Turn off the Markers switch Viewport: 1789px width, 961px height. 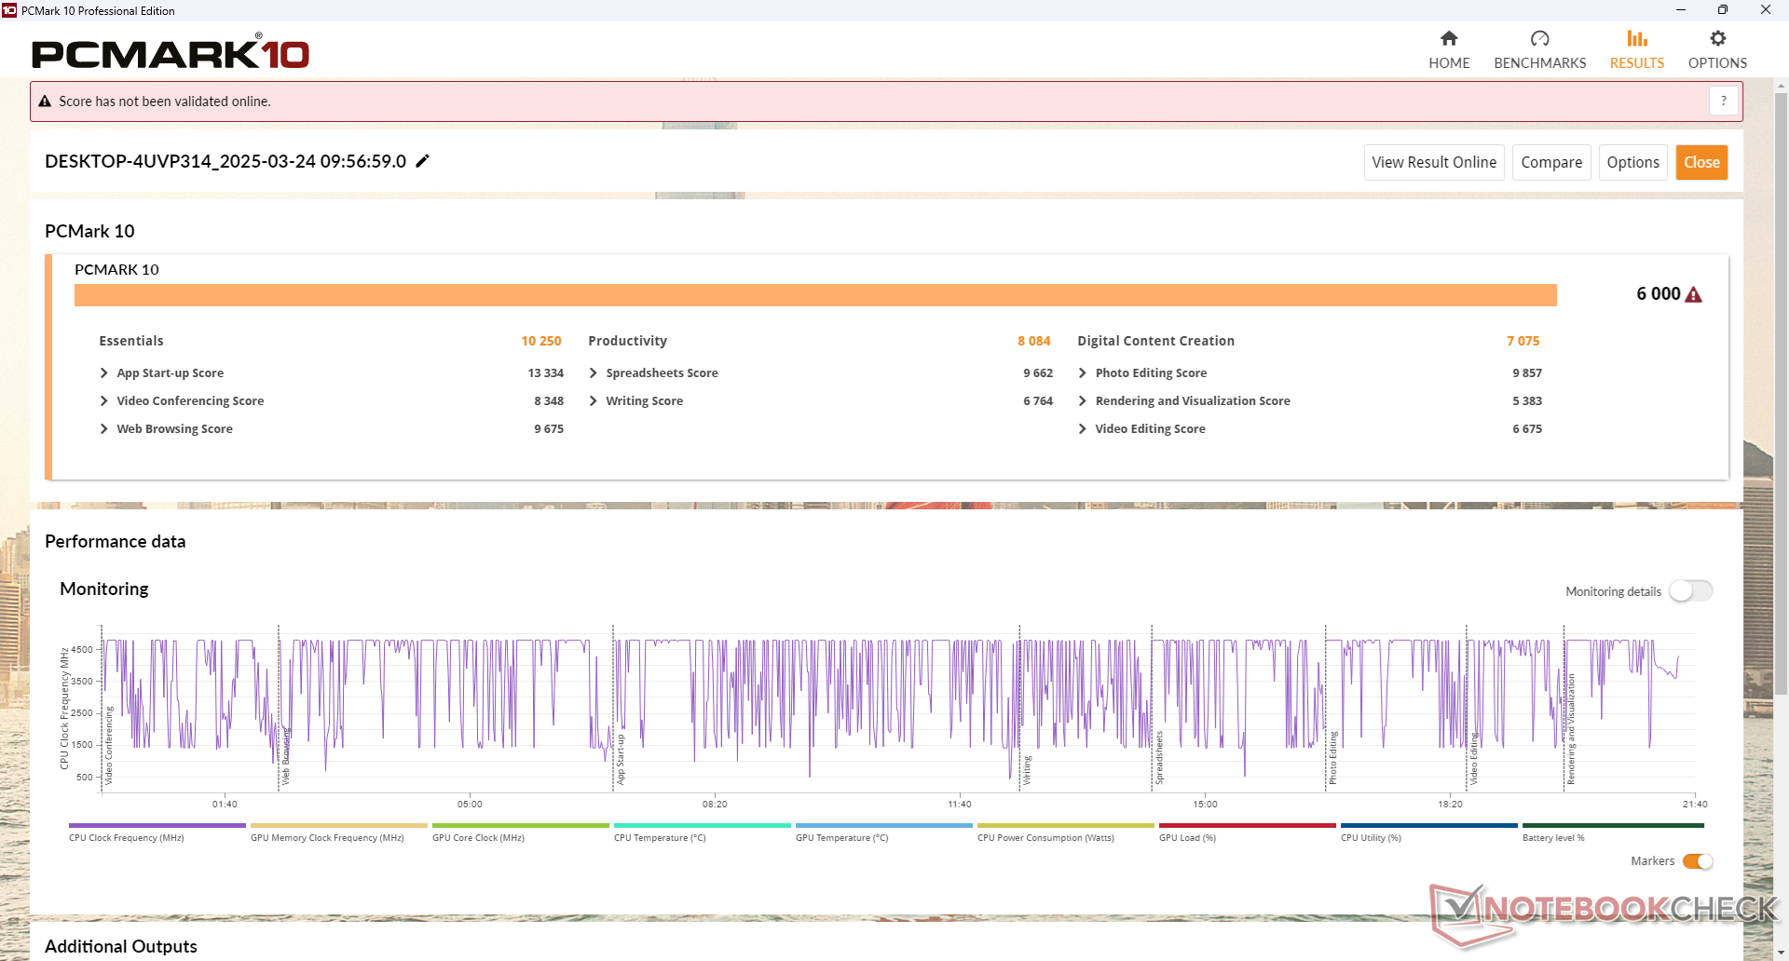click(x=1698, y=861)
